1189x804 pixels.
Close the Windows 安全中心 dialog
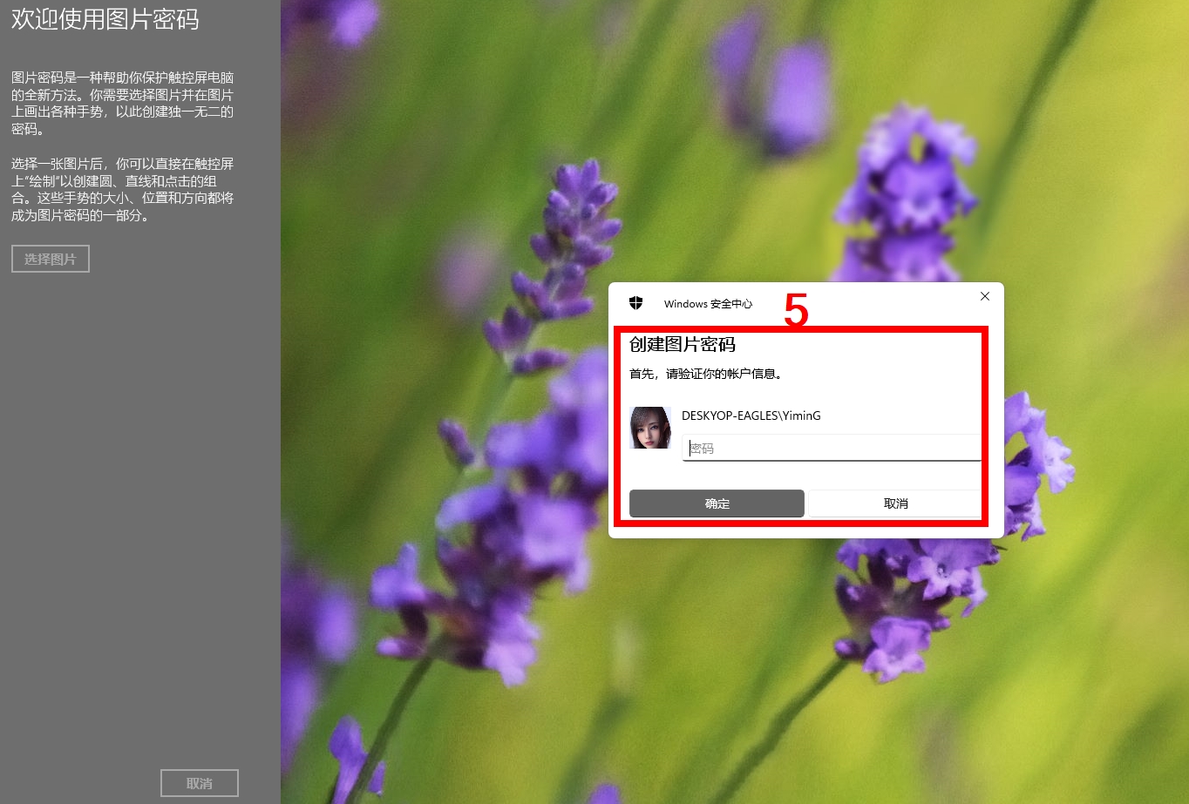[x=984, y=296]
